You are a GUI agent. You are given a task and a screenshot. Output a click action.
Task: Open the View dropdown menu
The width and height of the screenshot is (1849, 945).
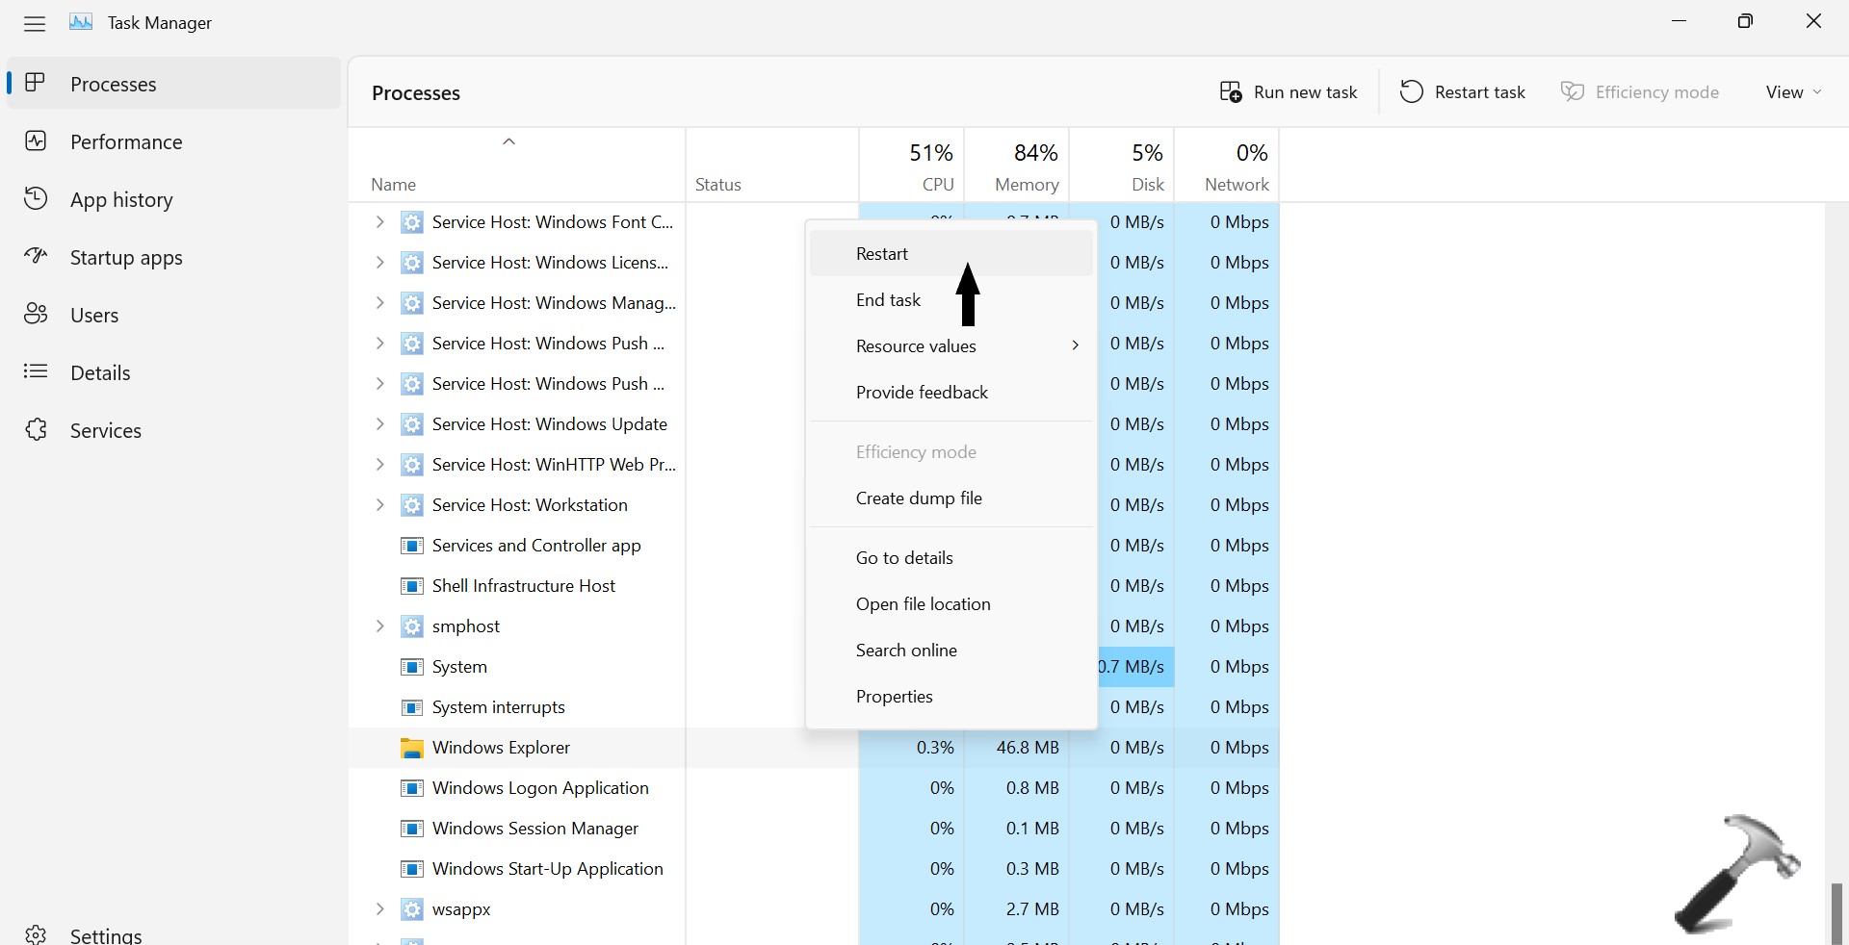(x=1792, y=92)
